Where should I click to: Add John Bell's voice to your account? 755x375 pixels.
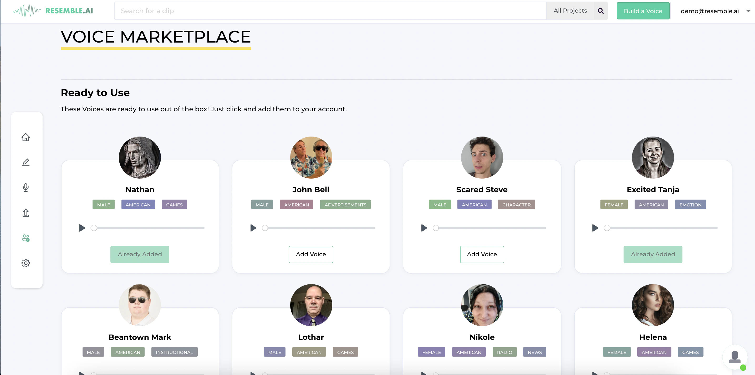[x=311, y=254]
